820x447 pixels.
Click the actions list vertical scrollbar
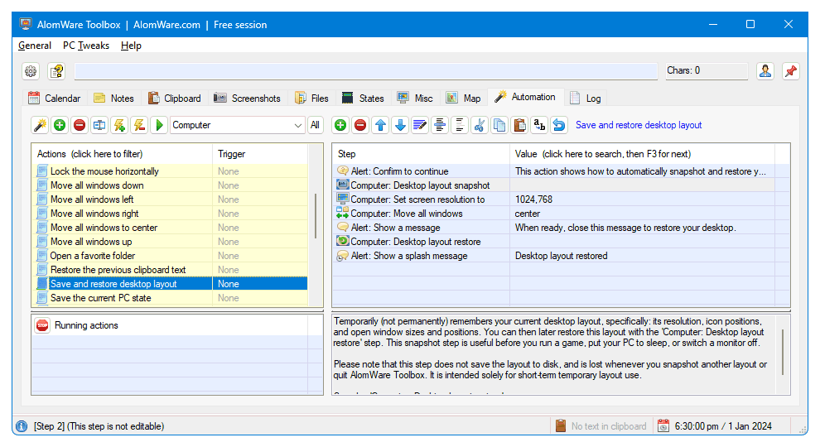(x=314, y=215)
